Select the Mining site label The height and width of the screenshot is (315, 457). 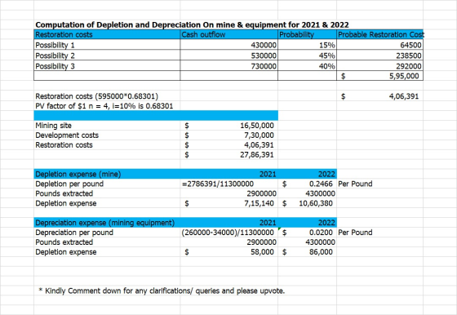click(53, 126)
